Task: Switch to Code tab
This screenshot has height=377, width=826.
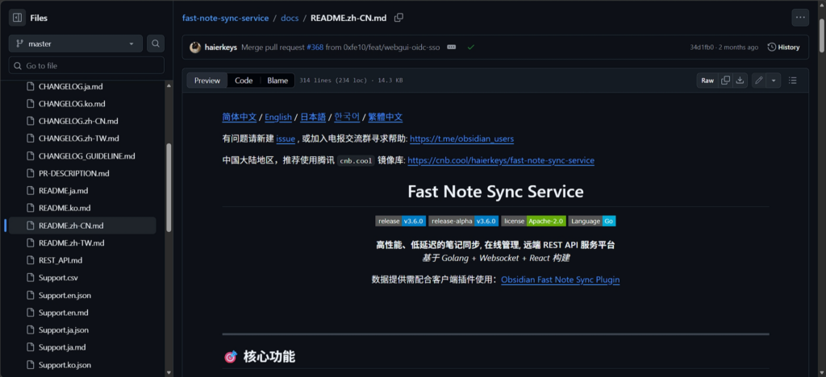Action: click(244, 81)
